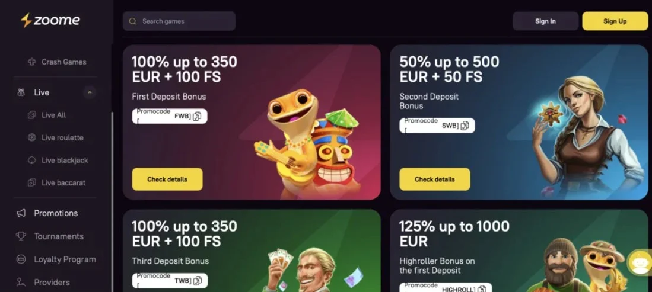Focus the Search games input field
Viewport: 652px width, 292px height.
coord(179,21)
